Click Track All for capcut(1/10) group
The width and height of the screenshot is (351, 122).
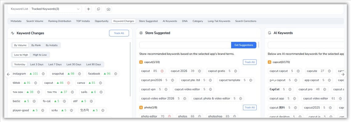(x=250, y=62)
